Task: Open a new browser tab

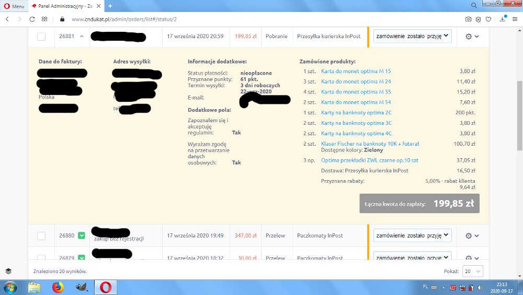Action: tap(110, 6)
